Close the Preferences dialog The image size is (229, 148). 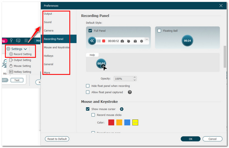tap(221, 6)
